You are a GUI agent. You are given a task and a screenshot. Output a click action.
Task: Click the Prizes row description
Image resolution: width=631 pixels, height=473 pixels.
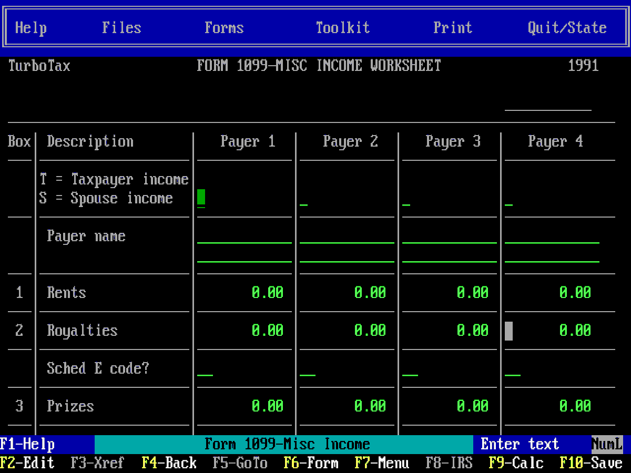point(70,406)
